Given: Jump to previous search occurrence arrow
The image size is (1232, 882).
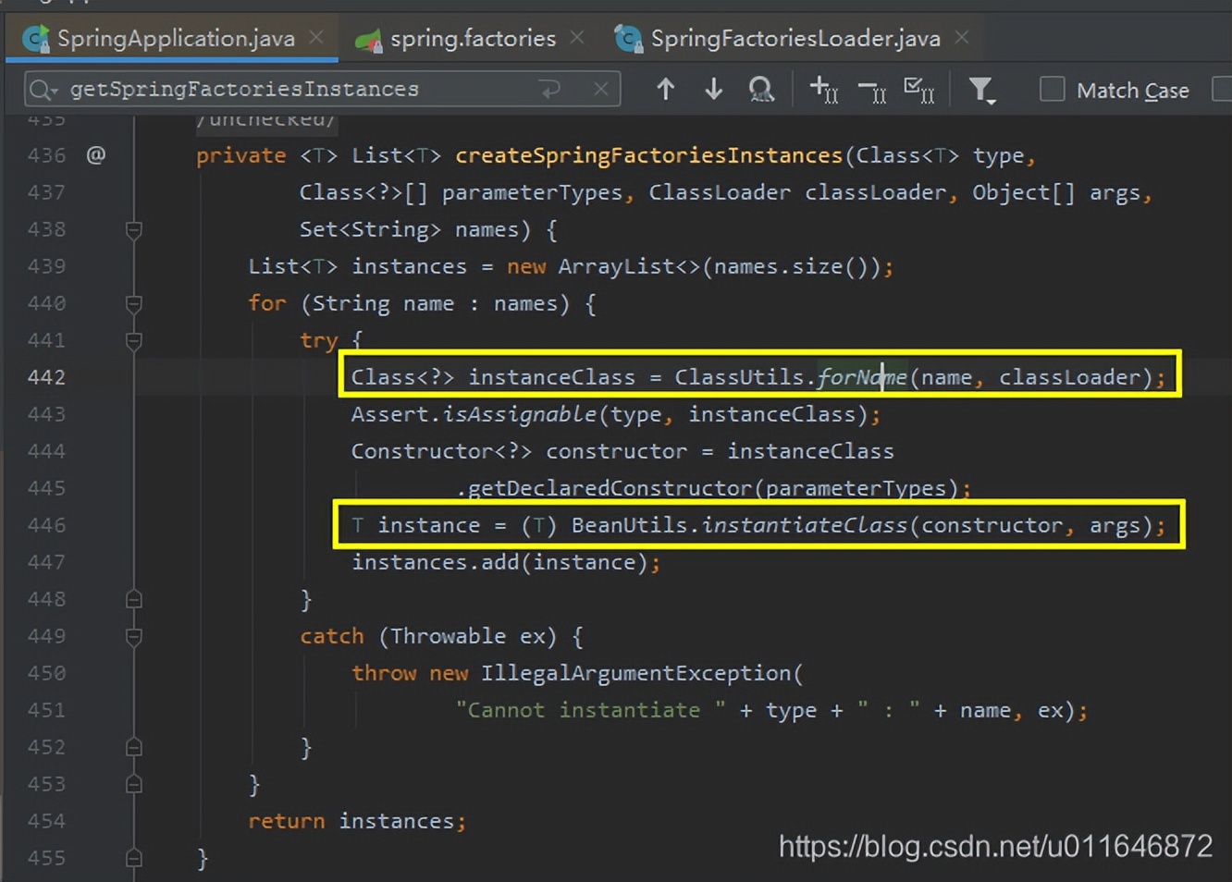Looking at the screenshot, I should 665,89.
